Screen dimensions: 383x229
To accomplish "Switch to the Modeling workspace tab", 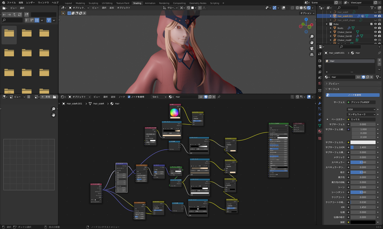I will click(80, 3).
